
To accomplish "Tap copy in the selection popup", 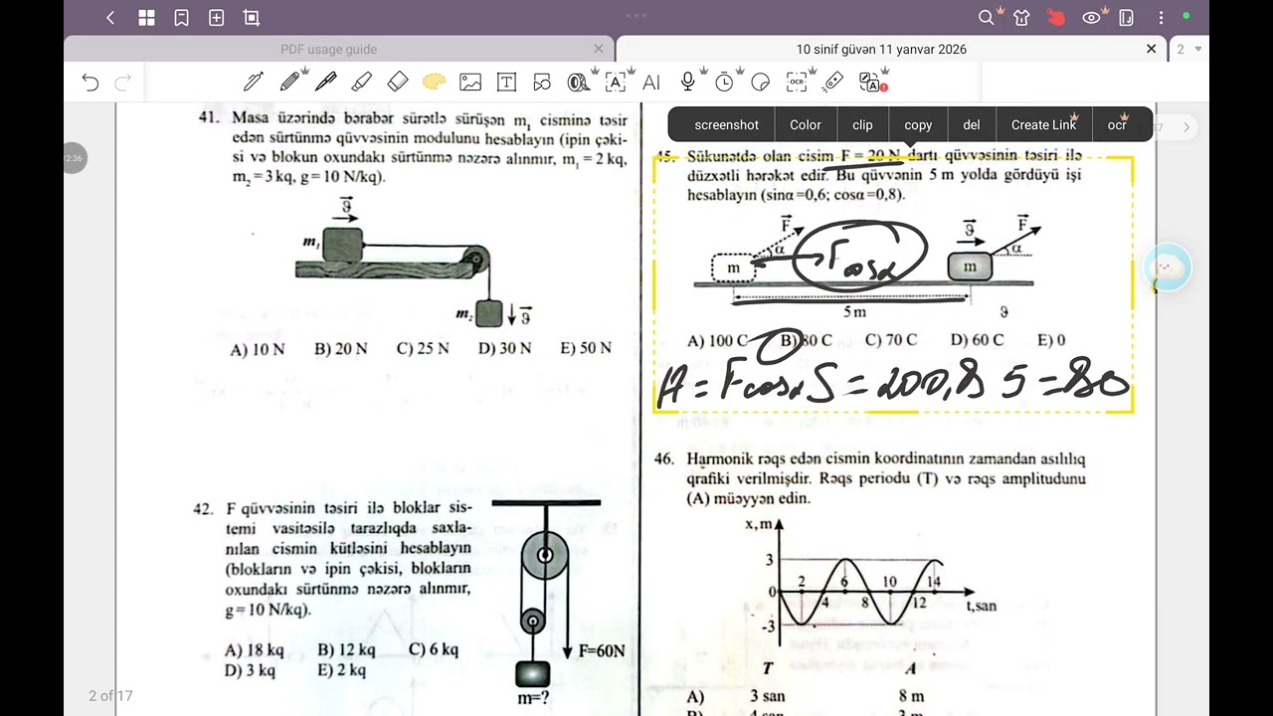I will point(918,124).
